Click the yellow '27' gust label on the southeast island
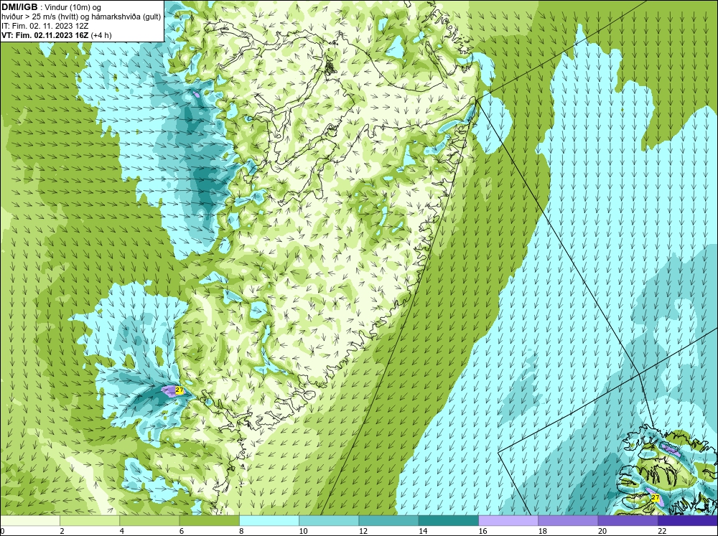This screenshot has width=718, height=536. point(656,497)
